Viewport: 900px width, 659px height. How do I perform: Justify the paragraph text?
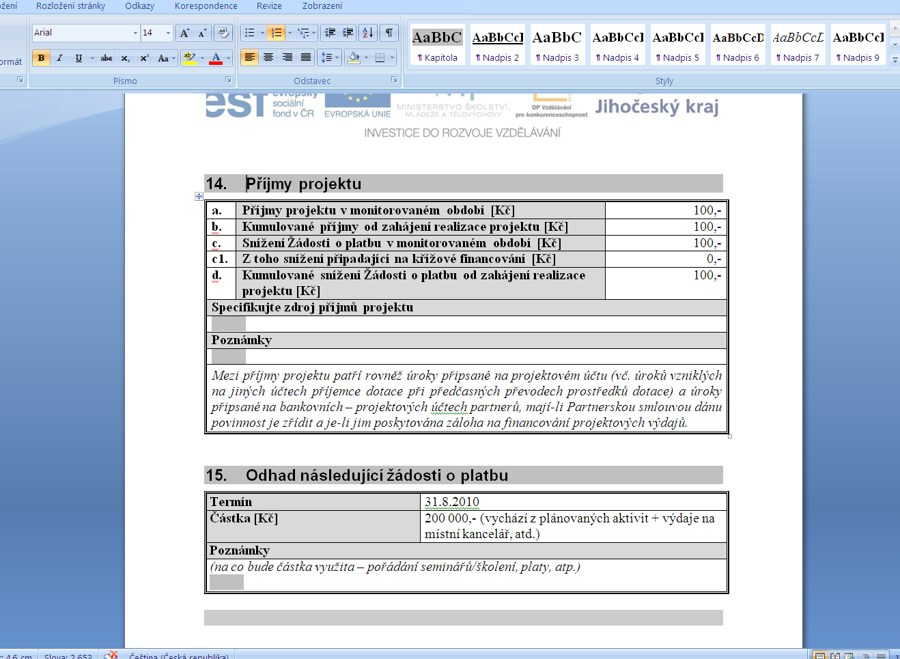(306, 58)
